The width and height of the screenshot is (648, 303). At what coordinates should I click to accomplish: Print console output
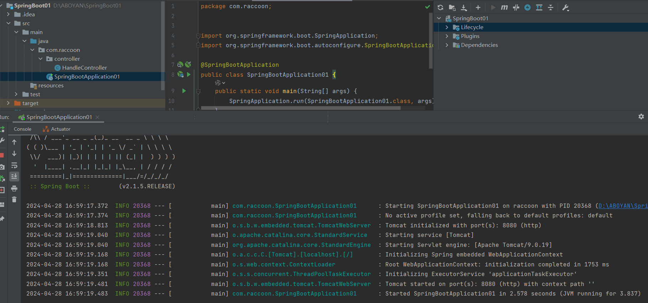coord(14,188)
